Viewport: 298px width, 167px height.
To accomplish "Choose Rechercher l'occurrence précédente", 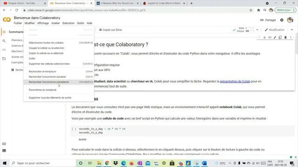I will click(59, 82).
